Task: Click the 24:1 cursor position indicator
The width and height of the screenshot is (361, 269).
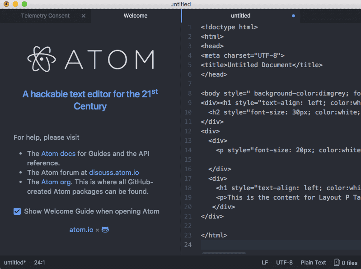Action: coord(39,262)
